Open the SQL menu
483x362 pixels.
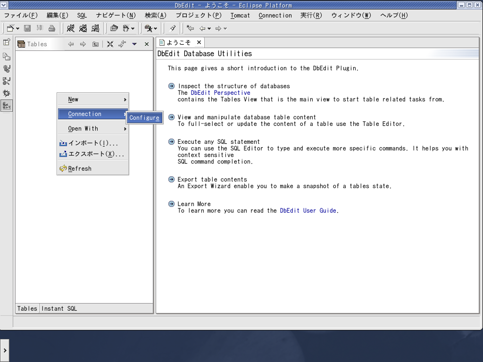click(82, 16)
